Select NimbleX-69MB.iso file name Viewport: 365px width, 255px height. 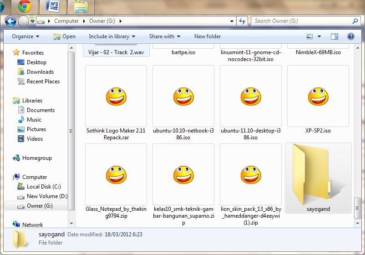(318, 52)
